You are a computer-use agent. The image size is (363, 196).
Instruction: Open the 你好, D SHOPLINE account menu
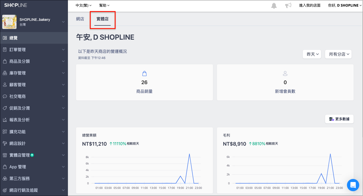[x=345, y=5]
